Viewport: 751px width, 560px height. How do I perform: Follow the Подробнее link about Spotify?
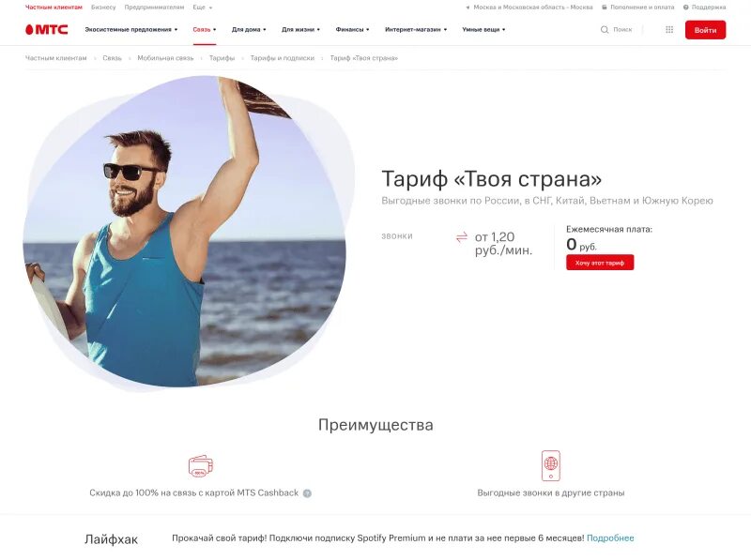(x=609, y=538)
